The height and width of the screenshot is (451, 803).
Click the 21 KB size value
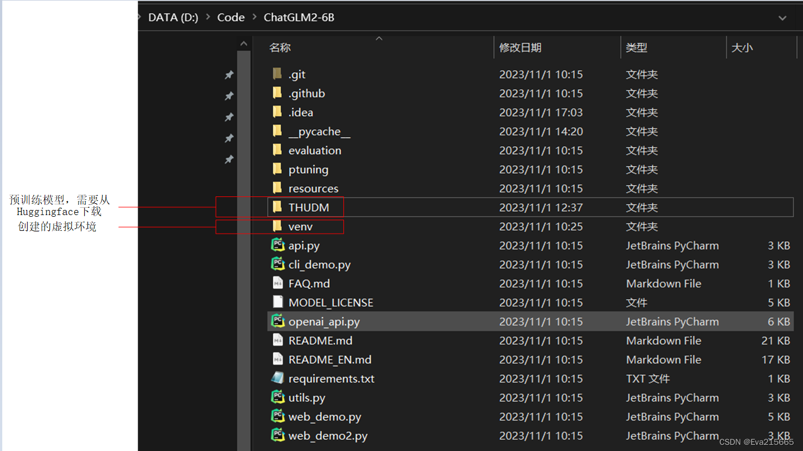775,340
